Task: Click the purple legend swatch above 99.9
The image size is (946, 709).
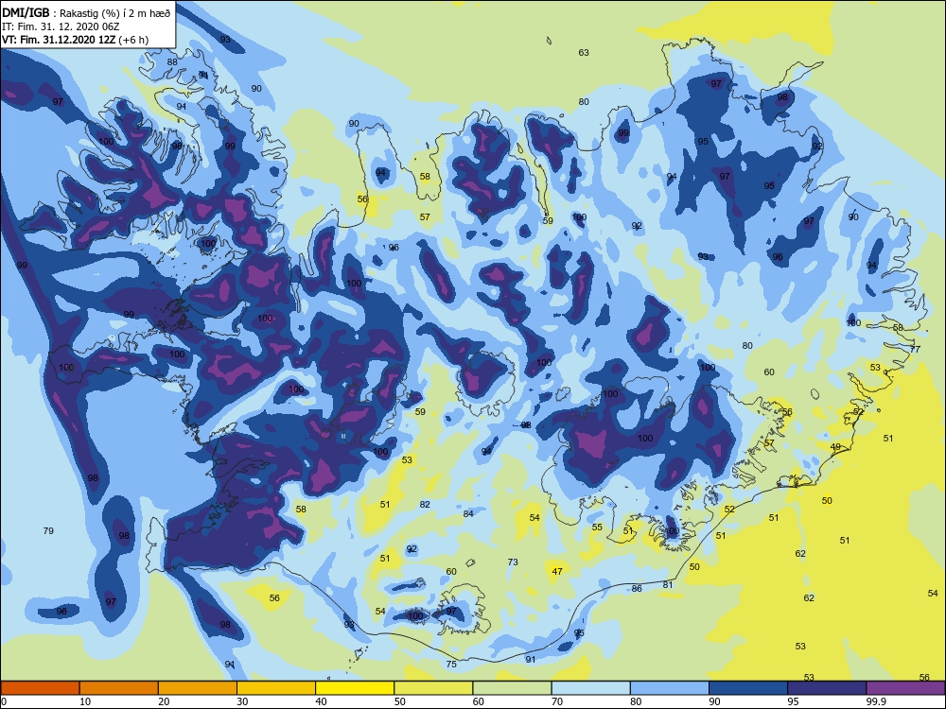Action: pos(905,688)
